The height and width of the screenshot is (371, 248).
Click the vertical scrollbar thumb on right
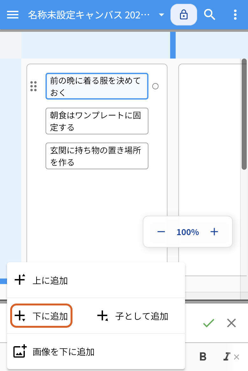point(244,114)
